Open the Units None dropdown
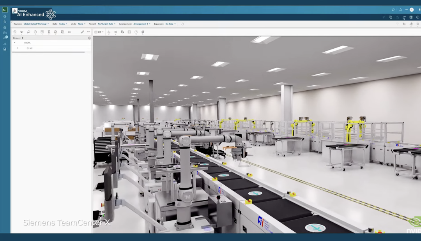Image resolution: width=421 pixels, height=241 pixels. 81,24
